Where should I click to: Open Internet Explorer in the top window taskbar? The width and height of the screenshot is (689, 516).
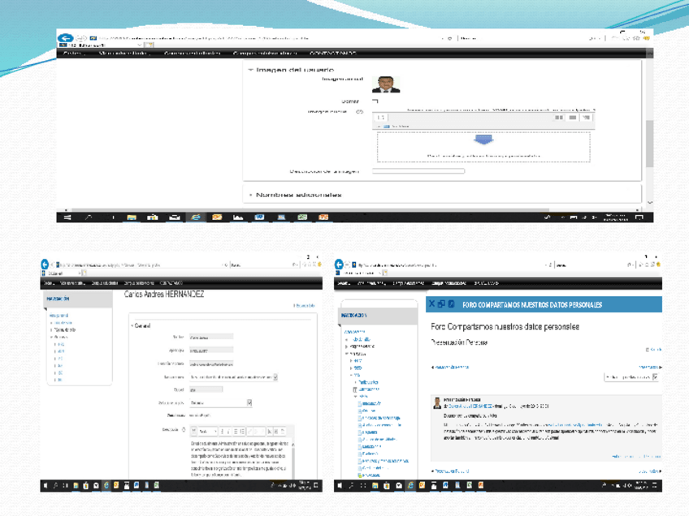pos(196,217)
